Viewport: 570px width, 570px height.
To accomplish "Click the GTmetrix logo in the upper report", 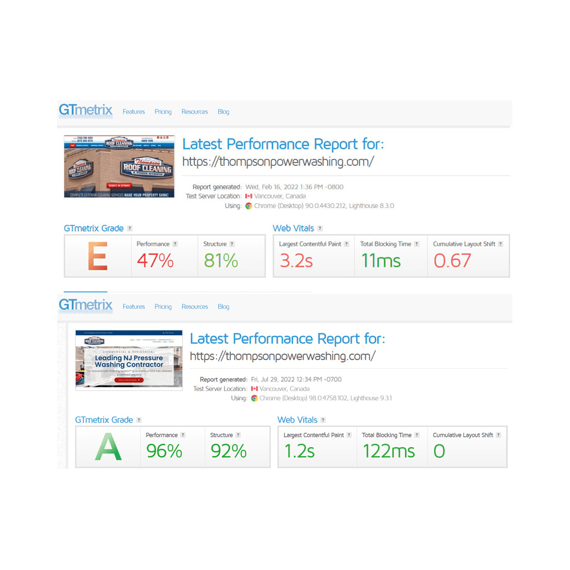I will [x=86, y=110].
